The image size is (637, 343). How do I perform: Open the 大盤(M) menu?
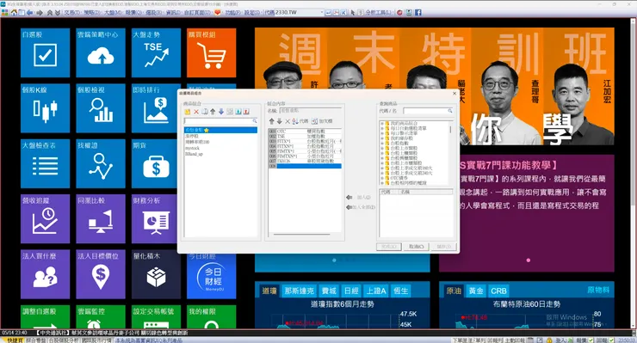(x=113, y=13)
